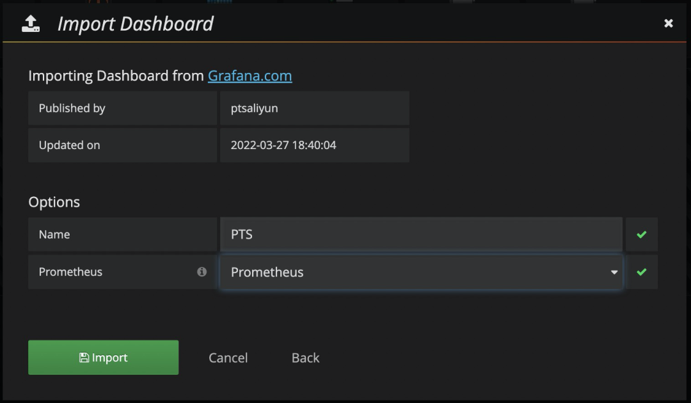Click the green checkmark beside Prometheus dropdown
This screenshot has height=403, width=691.
pyautogui.click(x=642, y=272)
